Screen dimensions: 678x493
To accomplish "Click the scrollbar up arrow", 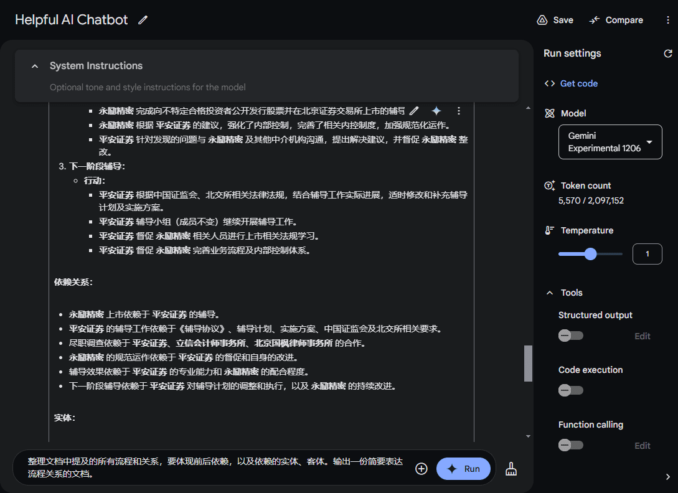I will tap(528, 108).
